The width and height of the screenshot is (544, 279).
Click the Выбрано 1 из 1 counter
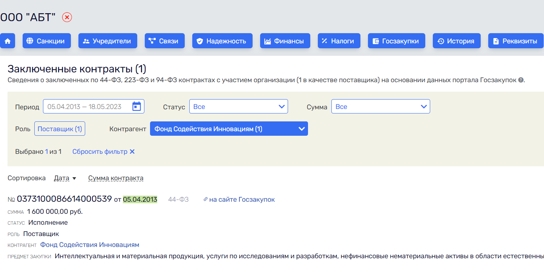coord(38,152)
